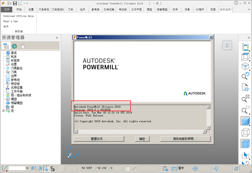
Task: Switch to the 开始 ribbon tab
Action: 19,9
